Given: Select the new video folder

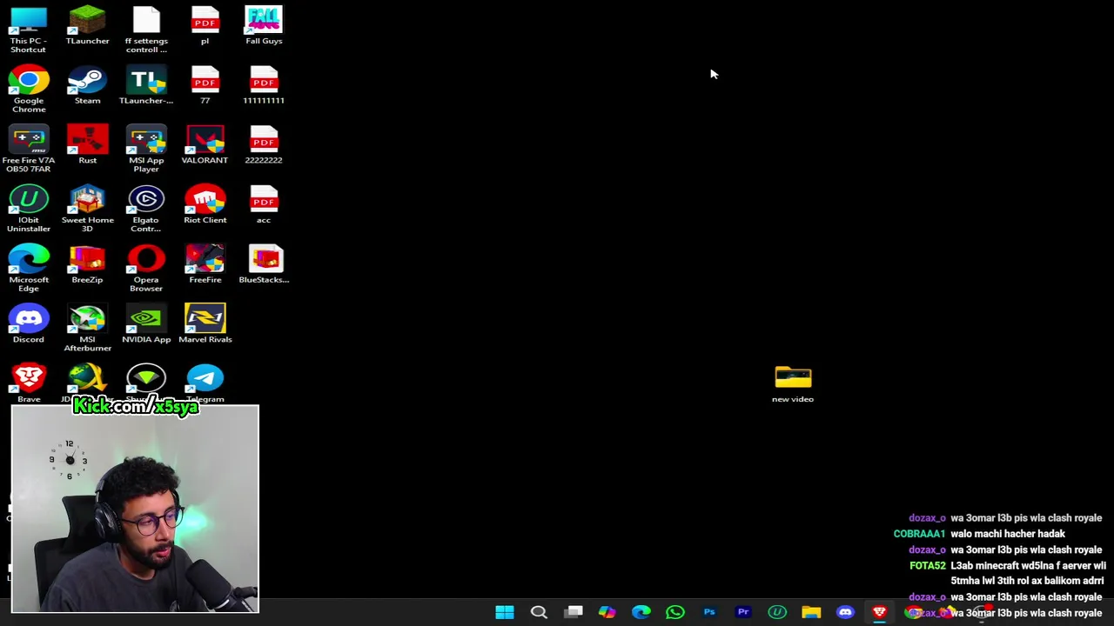Looking at the screenshot, I should (x=793, y=384).
